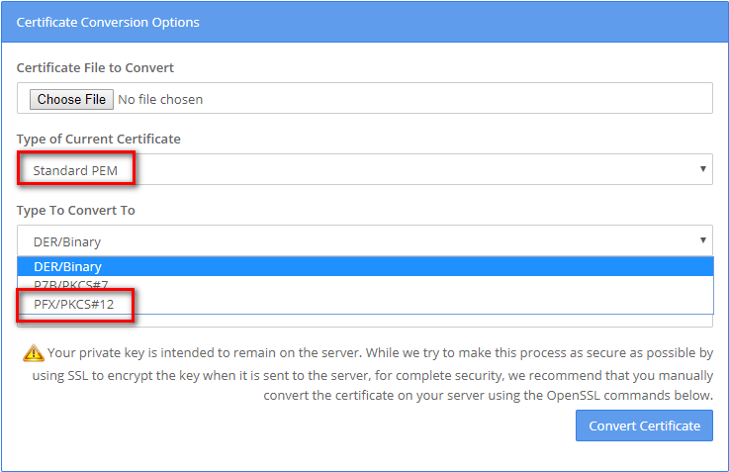
Task: Click the Type To Convert To combo box
Action: click(x=364, y=240)
